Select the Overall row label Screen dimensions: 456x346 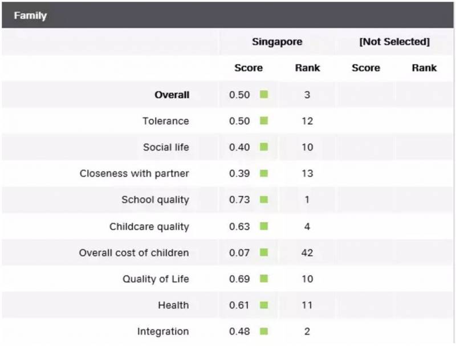172,95
